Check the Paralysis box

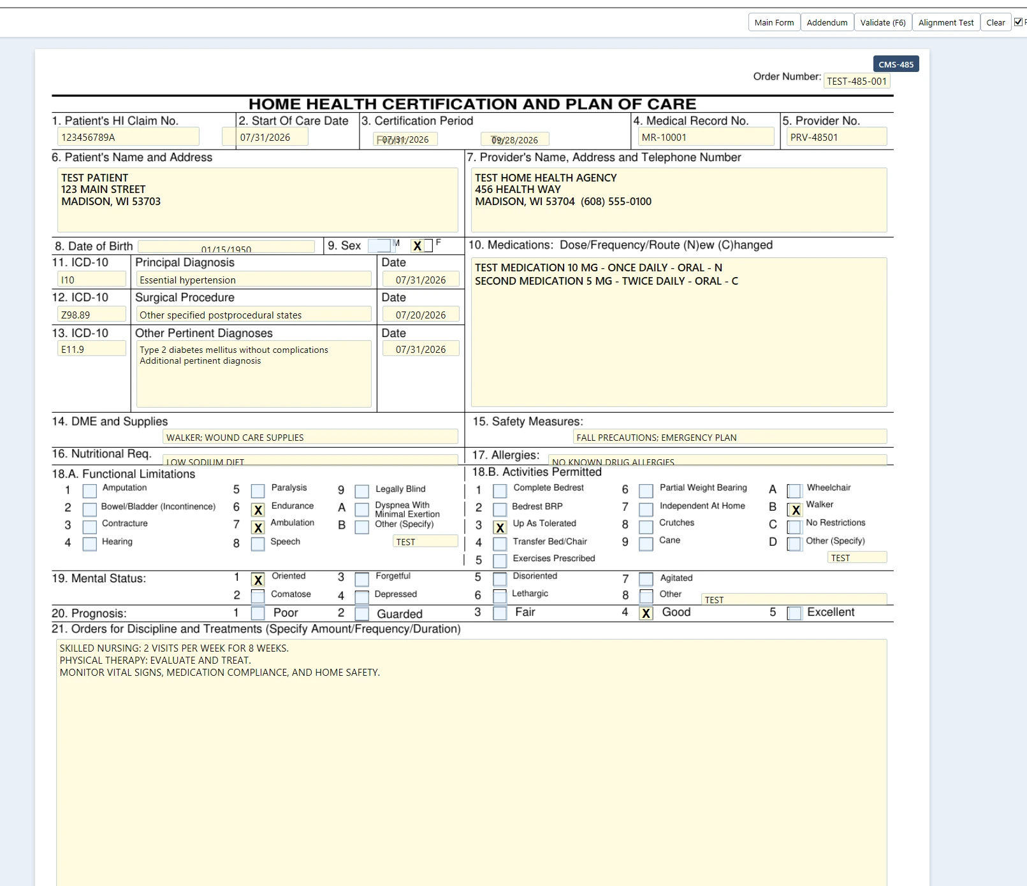pyautogui.click(x=258, y=491)
